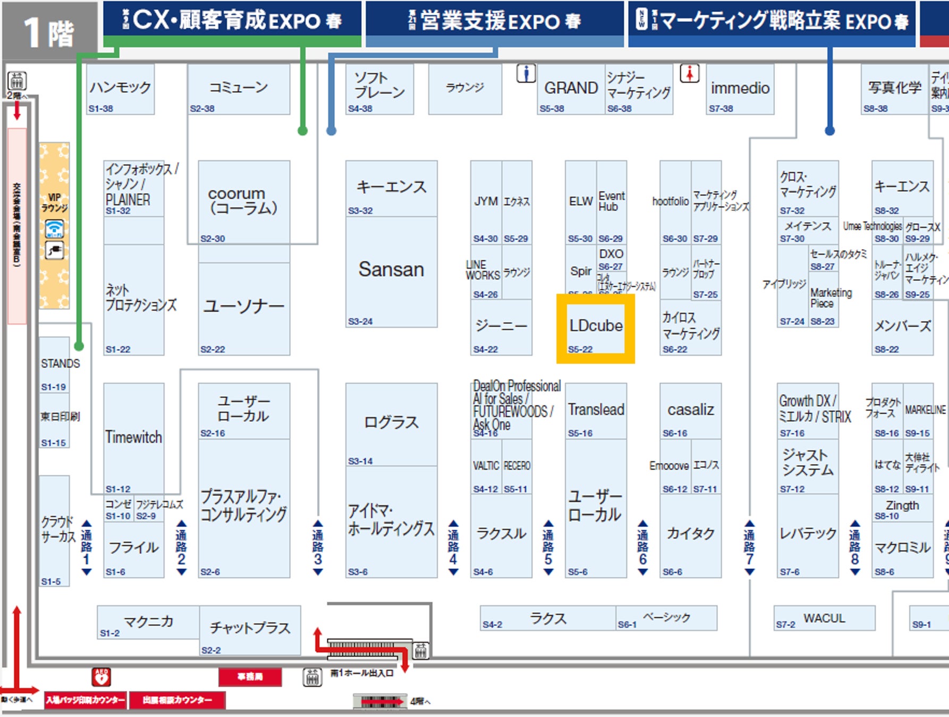The height and width of the screenshot is (717, 949).
Task: Select the 通路7 aisle marker
Action: pos(749,548)
